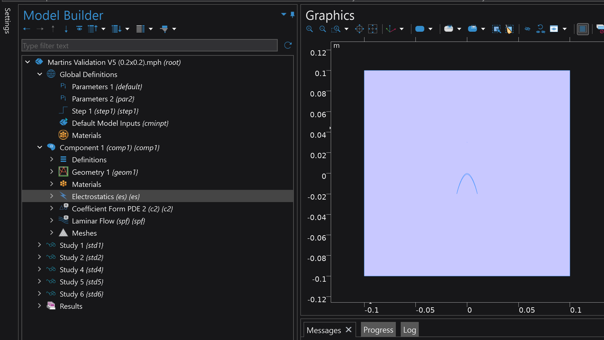This screenshot has width=604, height=340.
Task: Switch to the Progress tab
Action: click(x=378, y=330)
